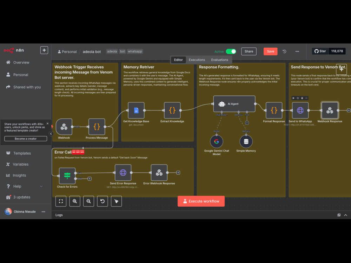Toggle the workflow Active switch
351x263 pixels.
(x=231, y=52)
